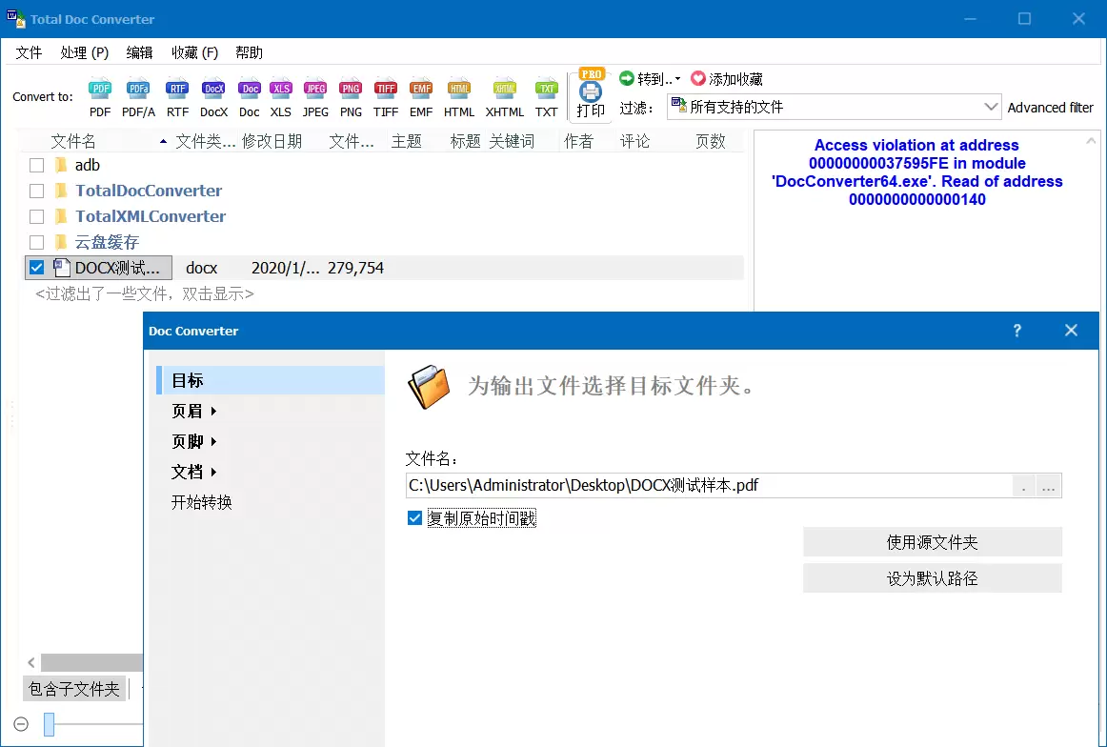Viewport: 1107px width, 747px height.
Task: Tick the 云盘缓存 folder checkbox
Action: point(37,242)
